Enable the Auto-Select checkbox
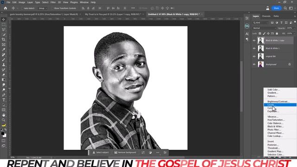297x167 pixels. pyautogui.click(x=22, y=8)
